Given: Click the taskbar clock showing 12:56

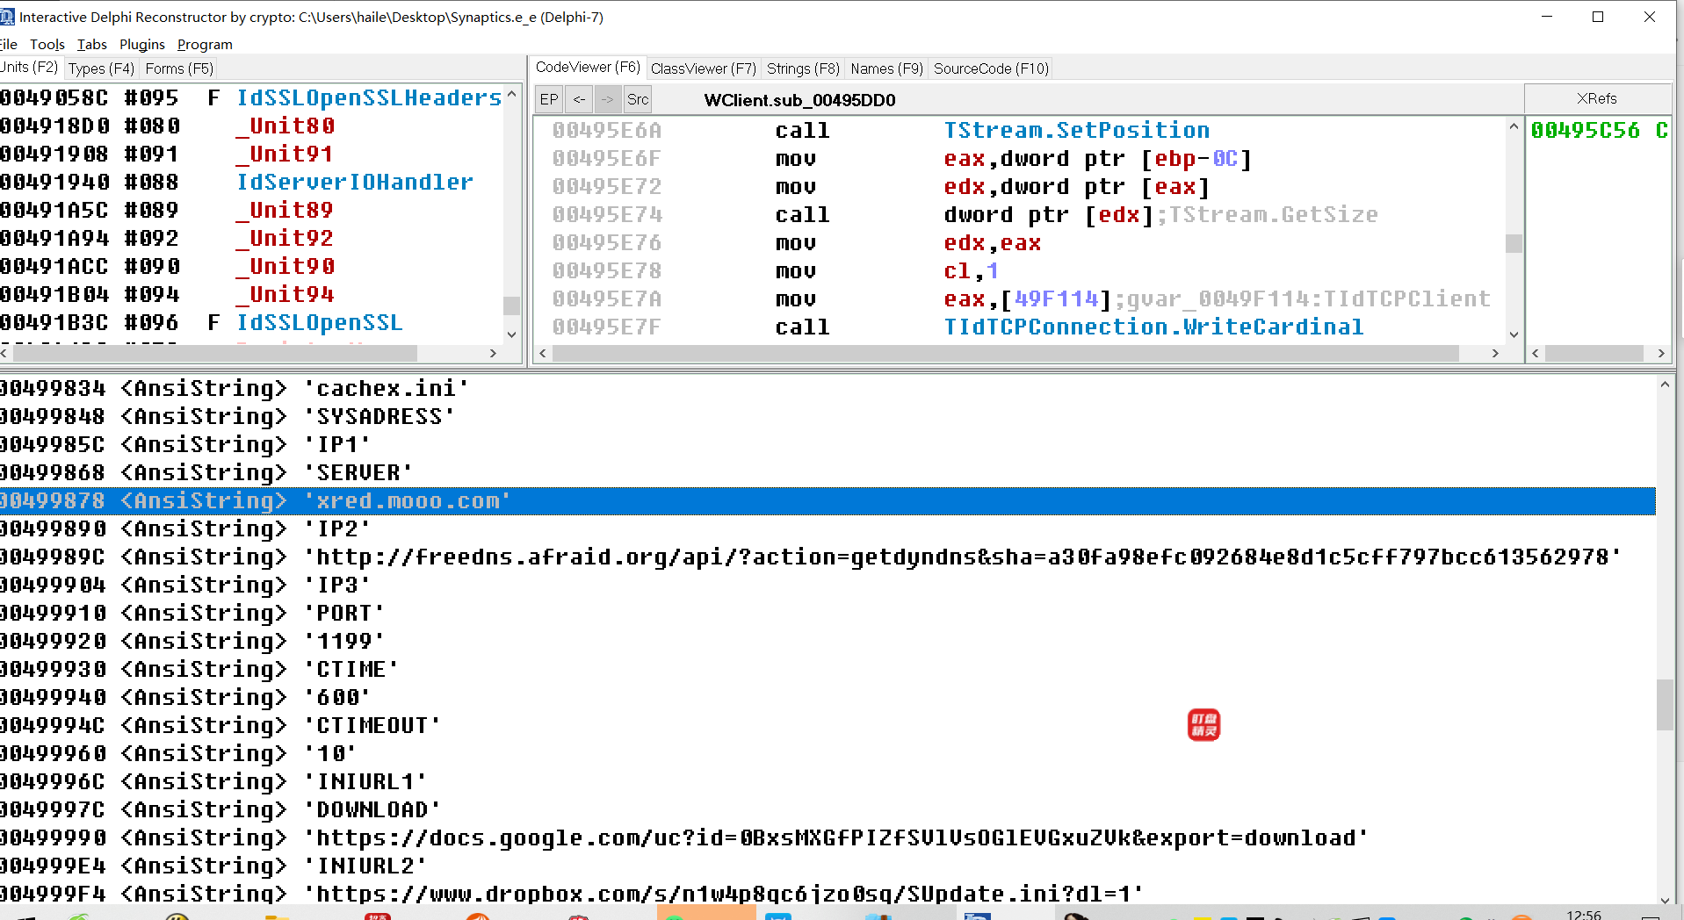Looking at the screenshot, I should tap(1583, 914).
